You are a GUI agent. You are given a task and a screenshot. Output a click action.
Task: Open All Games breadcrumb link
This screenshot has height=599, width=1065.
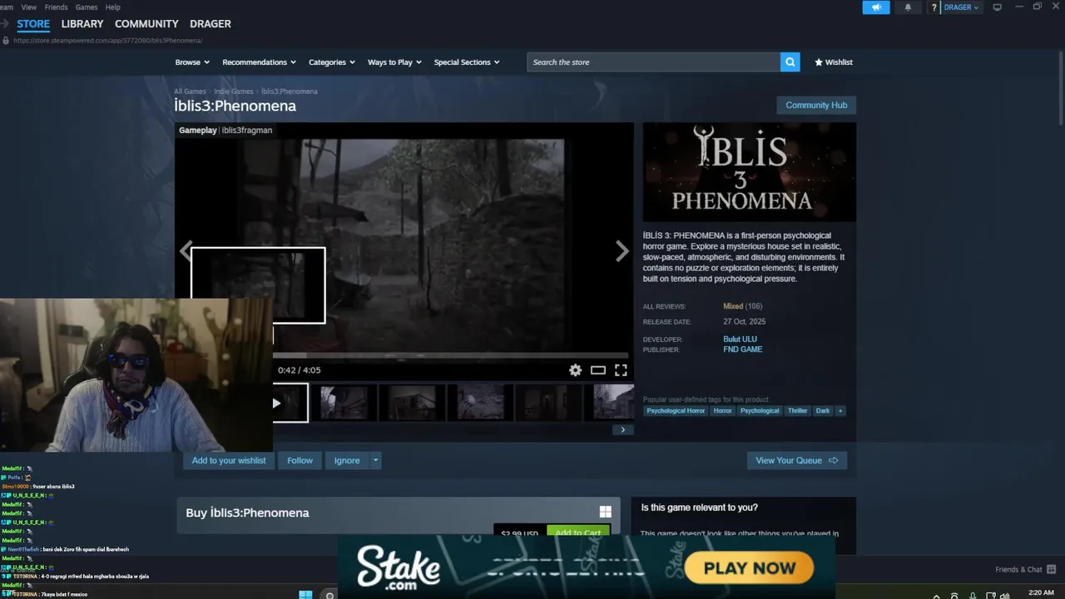tap(190, 92)
